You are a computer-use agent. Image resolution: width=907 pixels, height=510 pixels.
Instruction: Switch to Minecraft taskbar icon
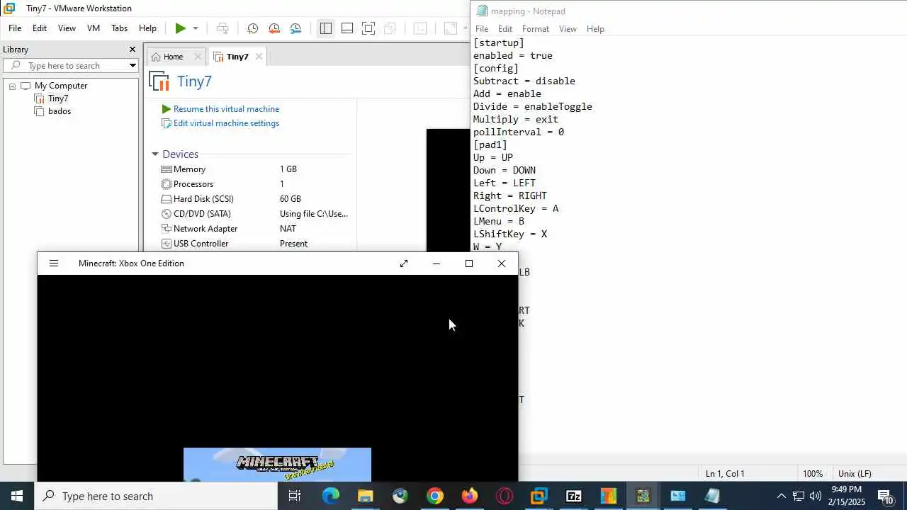[x=643, y=496]
